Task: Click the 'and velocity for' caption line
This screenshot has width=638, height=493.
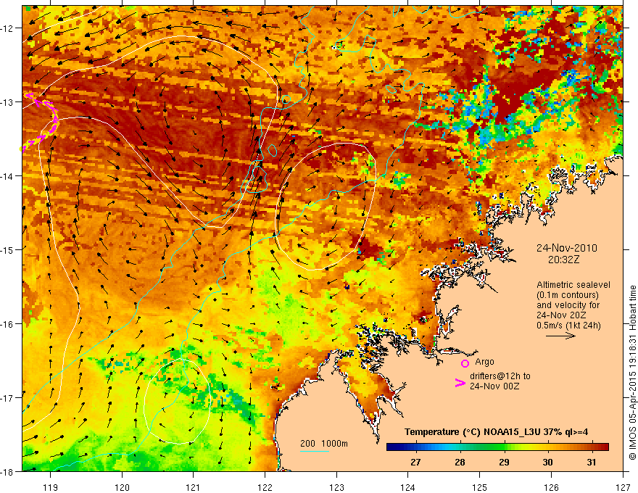Action: (x=568, y=304)
